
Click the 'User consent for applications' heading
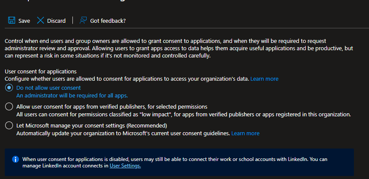coord(41,72)
